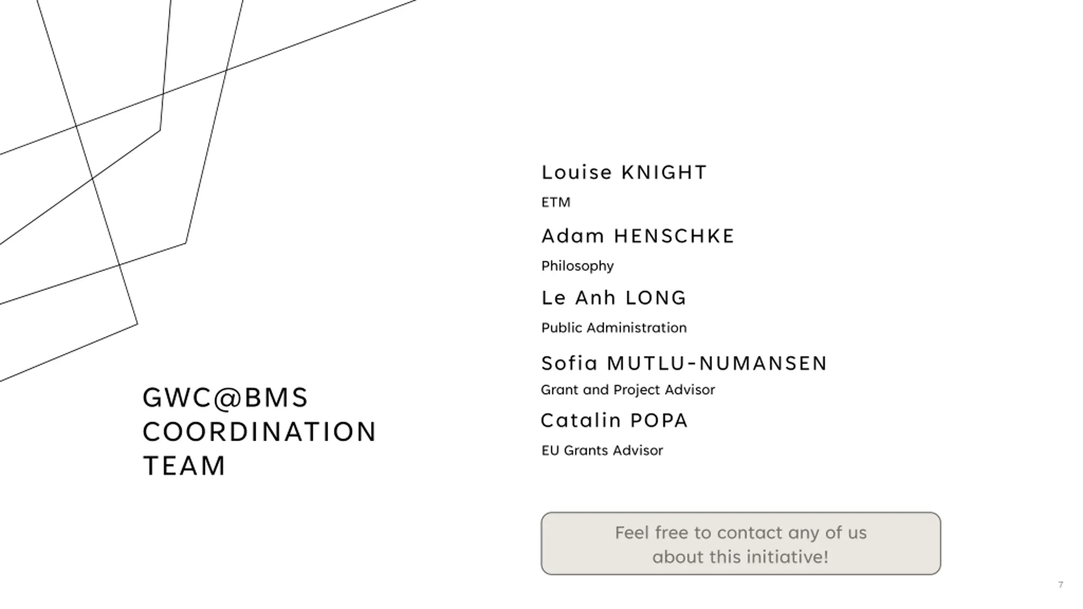Viewport: 1083px width, 609px height.
Task: Select the POPA surname text
Action: (x=659, y=420)
